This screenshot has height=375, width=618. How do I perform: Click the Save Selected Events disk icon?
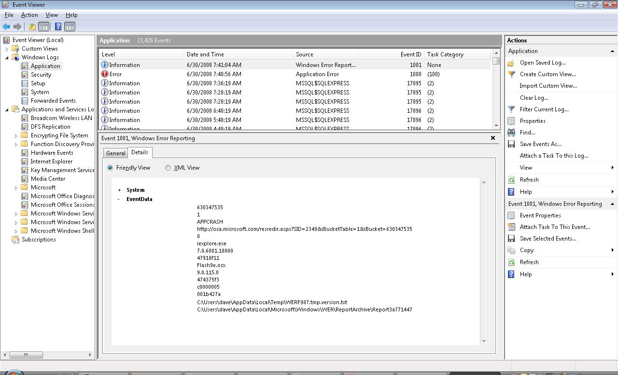coord(511,239)
